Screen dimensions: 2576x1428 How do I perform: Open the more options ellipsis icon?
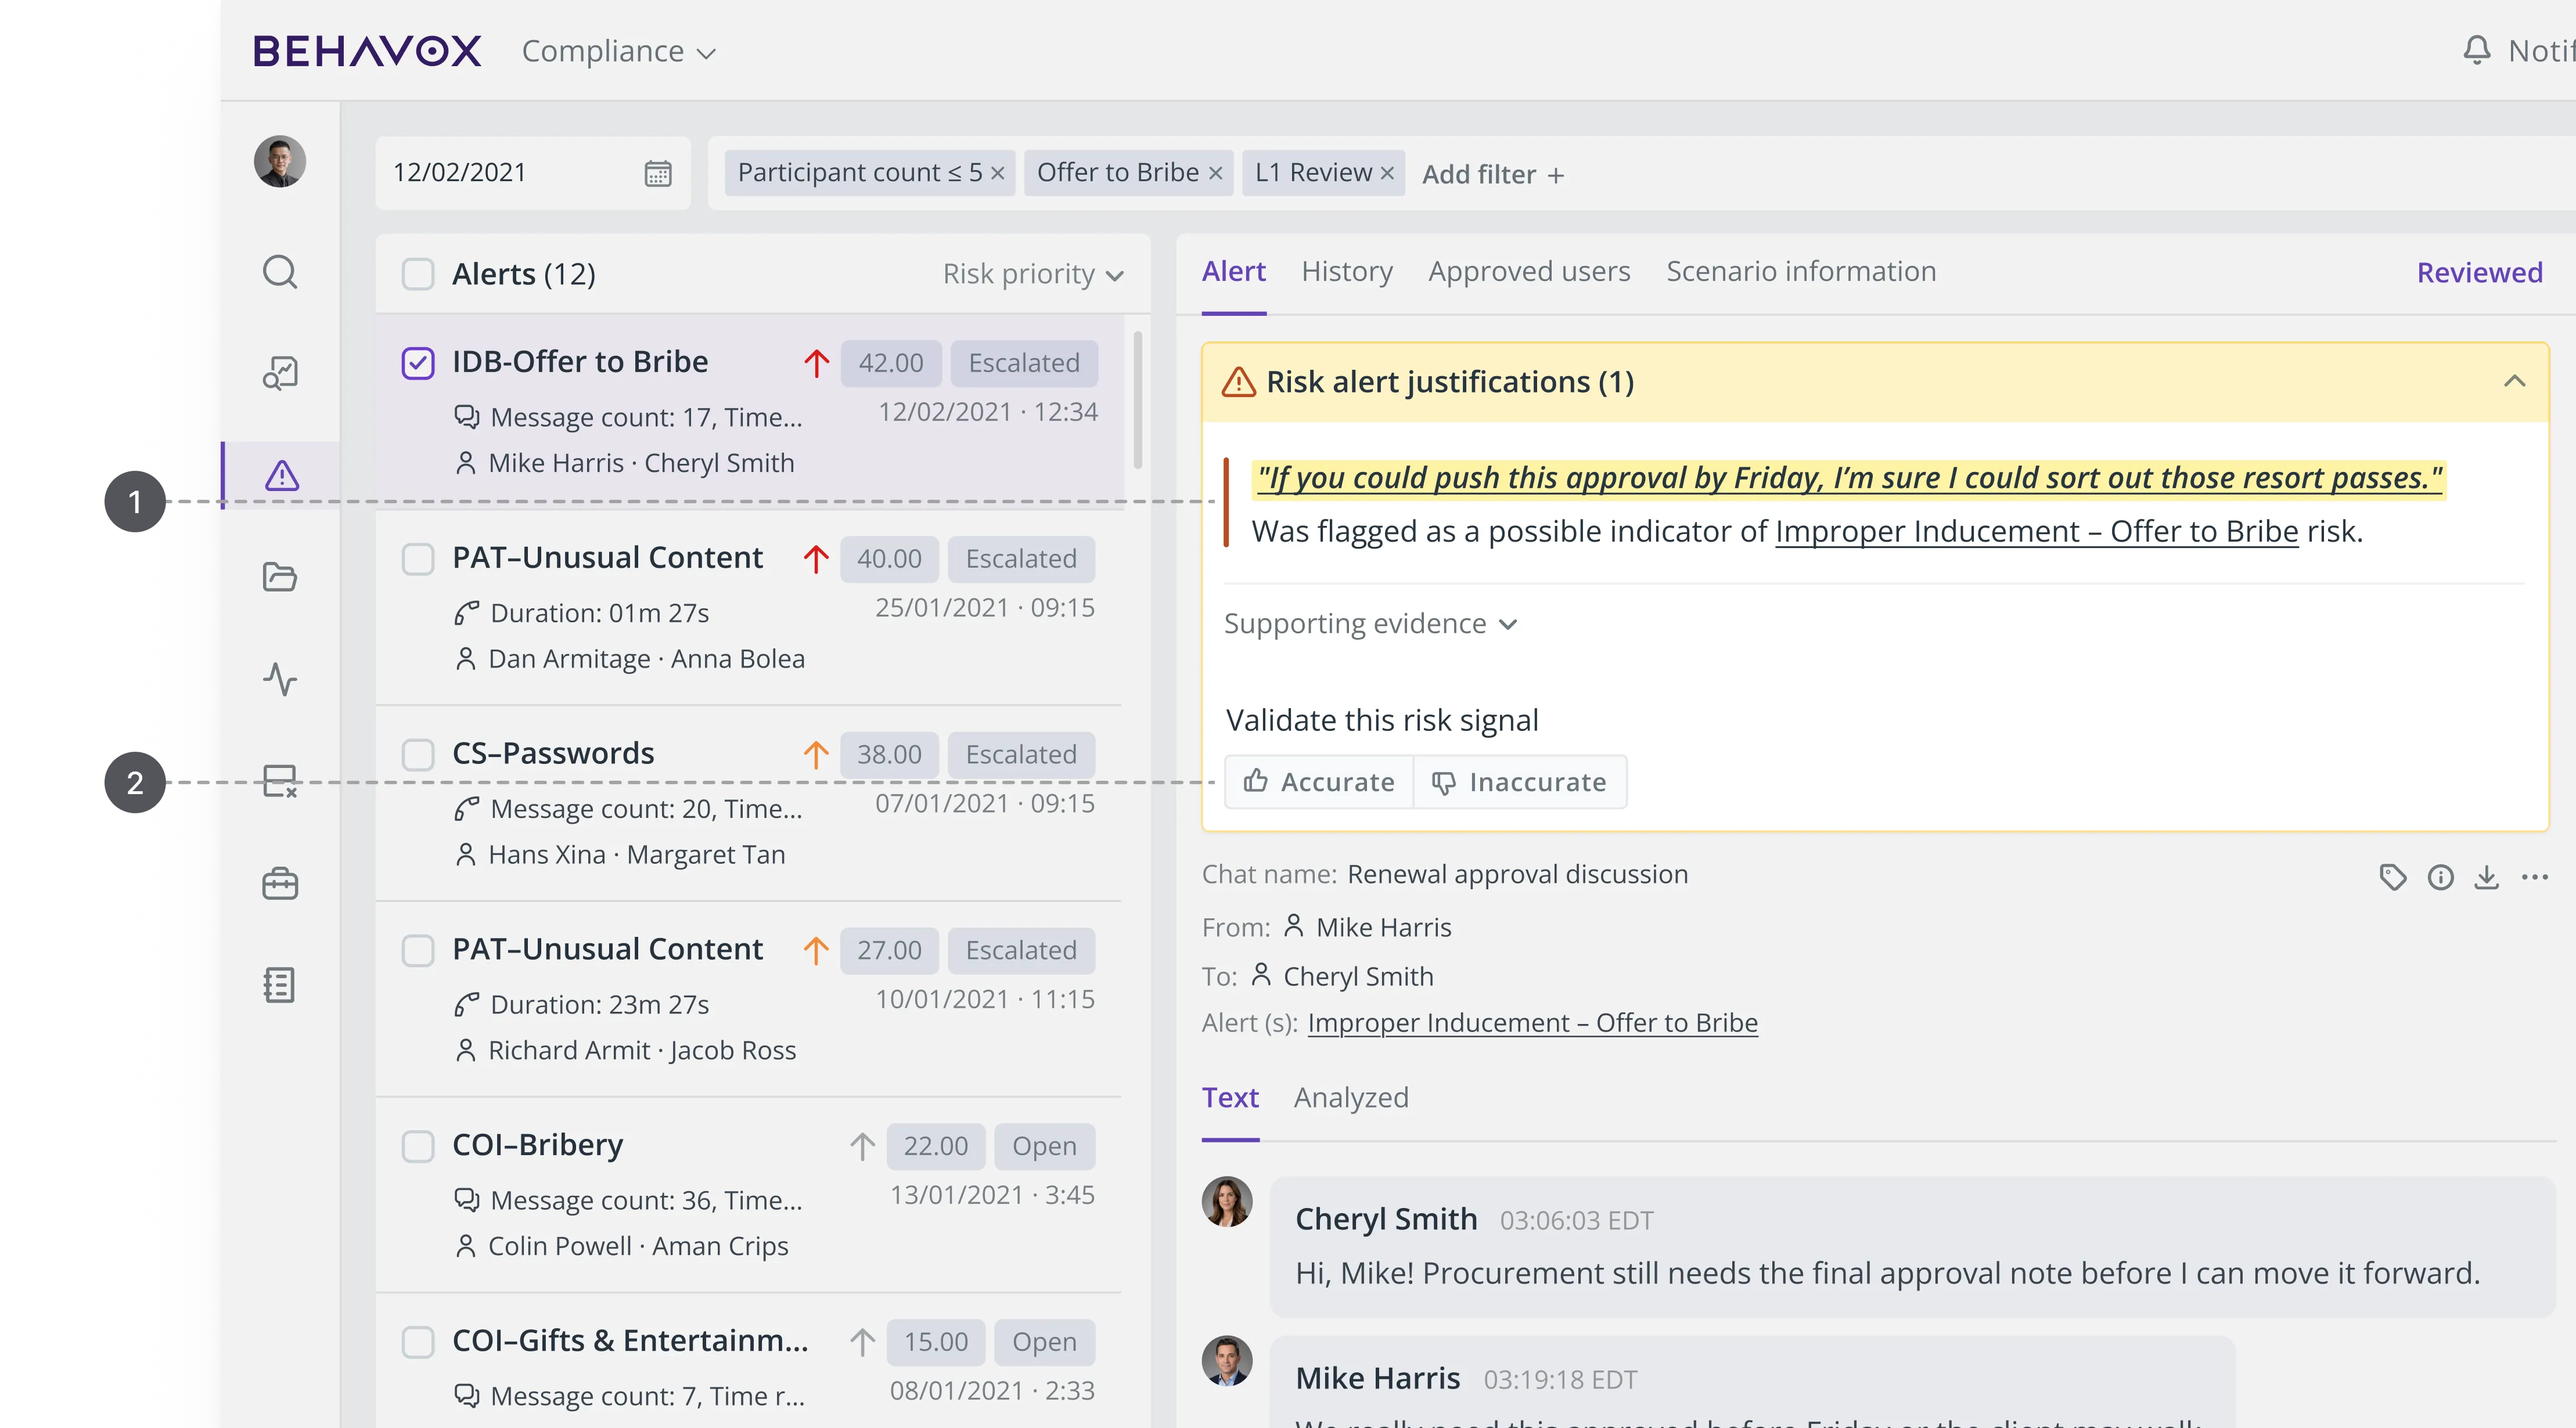(x=2534, y=877)
